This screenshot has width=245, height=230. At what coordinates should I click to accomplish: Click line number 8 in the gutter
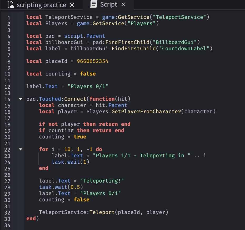[x=9, y=62]
